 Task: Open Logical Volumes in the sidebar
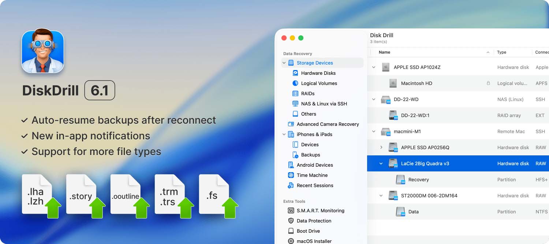click(295, 83)
